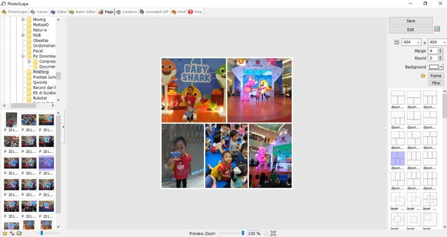
Task: Click the Filter button
Action: (436, 83)
